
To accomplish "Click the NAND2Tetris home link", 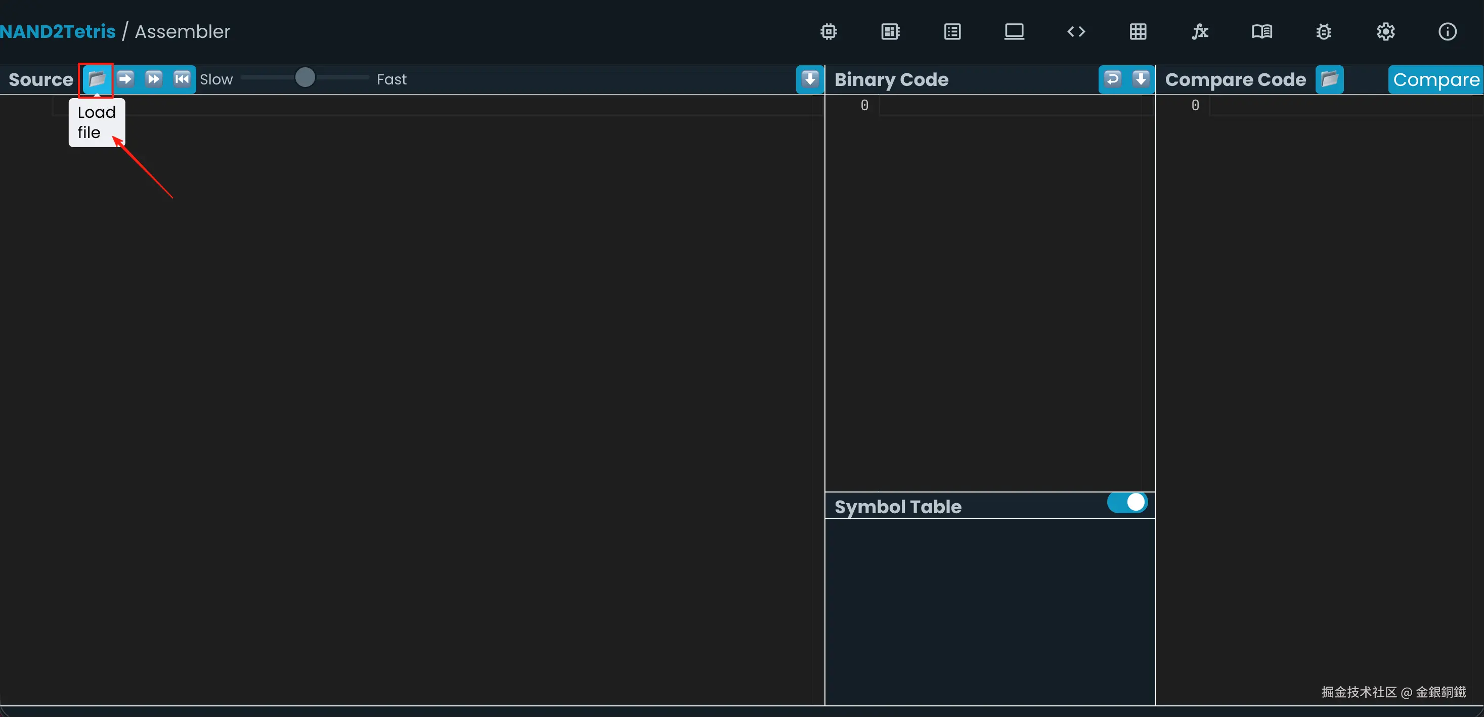I will point(58,32).
